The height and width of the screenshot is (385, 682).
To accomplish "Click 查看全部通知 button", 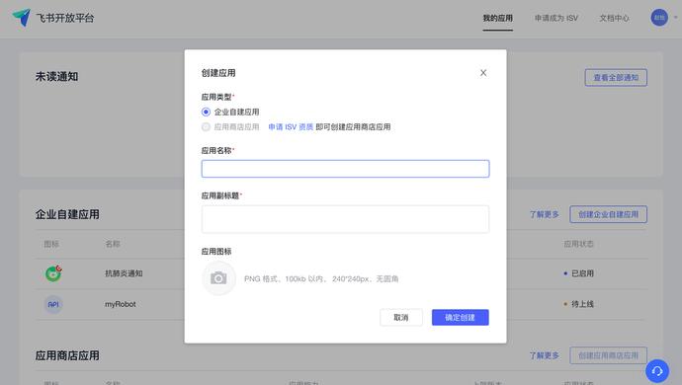I will [x=616, y=78].
